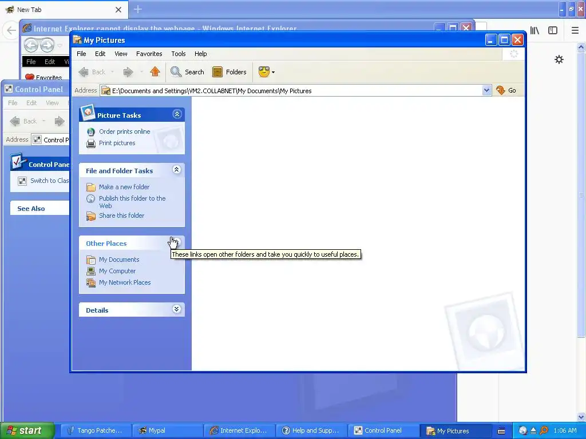Image resolution: width=586 pixels, height=439 pixels.
Task: Select the New Tab tab
Action: pos(64,10)
